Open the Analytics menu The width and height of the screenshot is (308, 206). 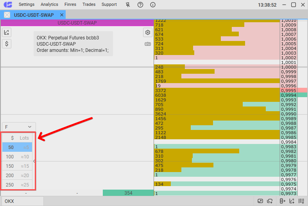point(49,5)
